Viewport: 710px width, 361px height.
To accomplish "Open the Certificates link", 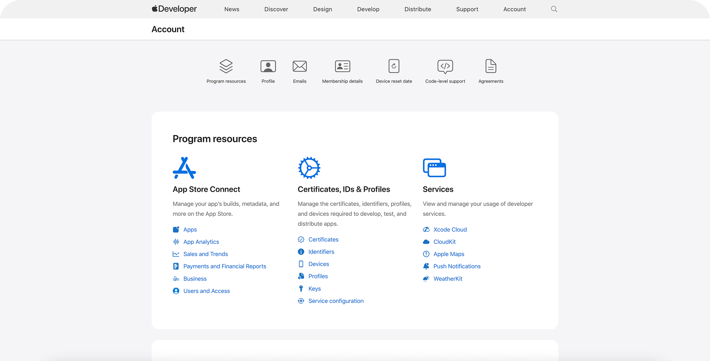I will pyautogui.click(x=323, y=239).
